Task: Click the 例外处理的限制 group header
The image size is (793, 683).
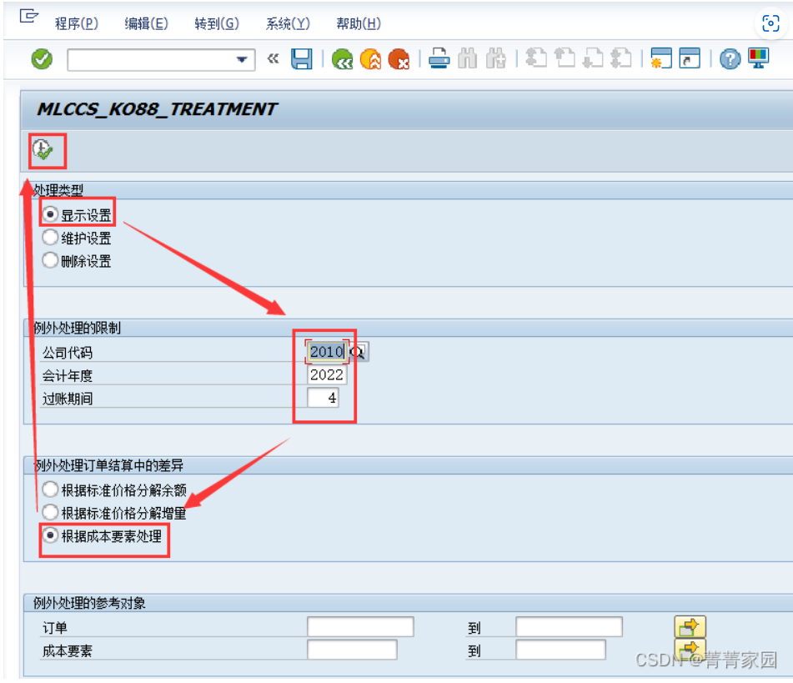Action: [77, 328]
